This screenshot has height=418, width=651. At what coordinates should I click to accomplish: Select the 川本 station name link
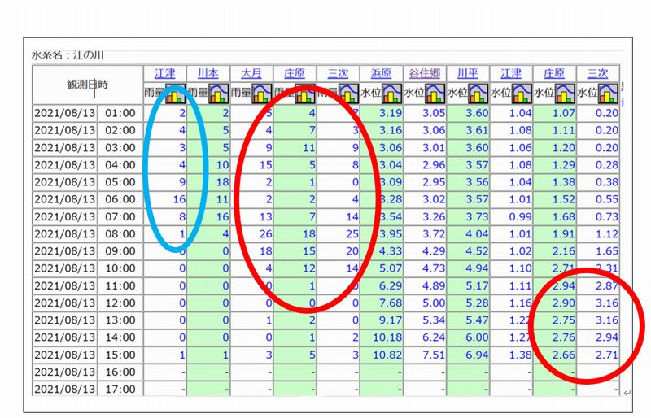pyautogui.click(x=208, y=74)
